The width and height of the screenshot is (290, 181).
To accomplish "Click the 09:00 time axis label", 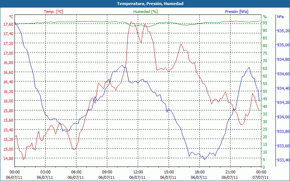I will pos(107,172).
